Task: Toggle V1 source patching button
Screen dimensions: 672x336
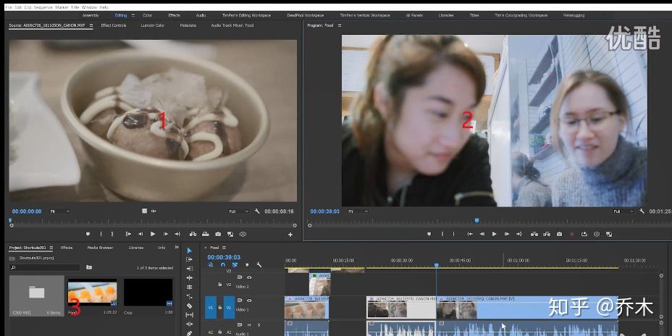Action: click(211, 307)
